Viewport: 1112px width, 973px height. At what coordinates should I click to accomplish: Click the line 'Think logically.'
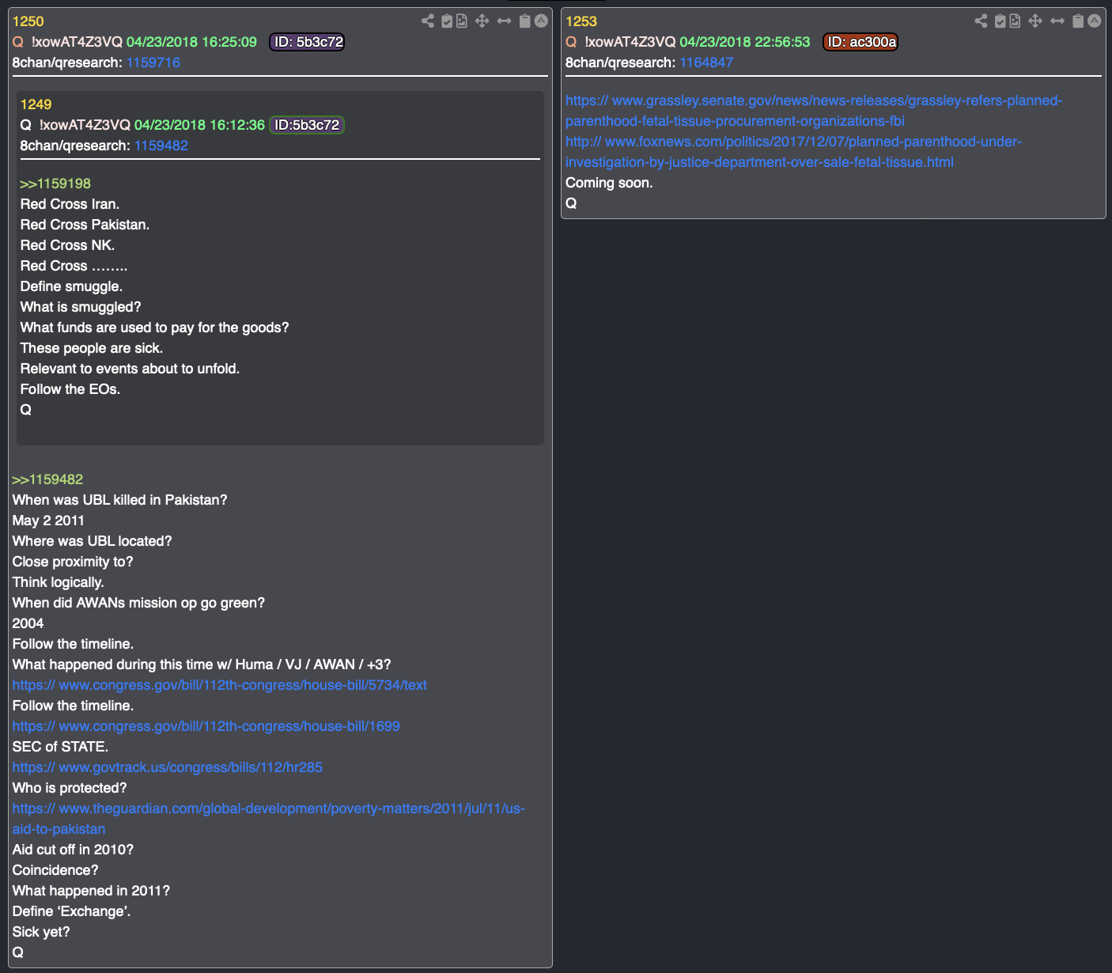pos(59,582)
